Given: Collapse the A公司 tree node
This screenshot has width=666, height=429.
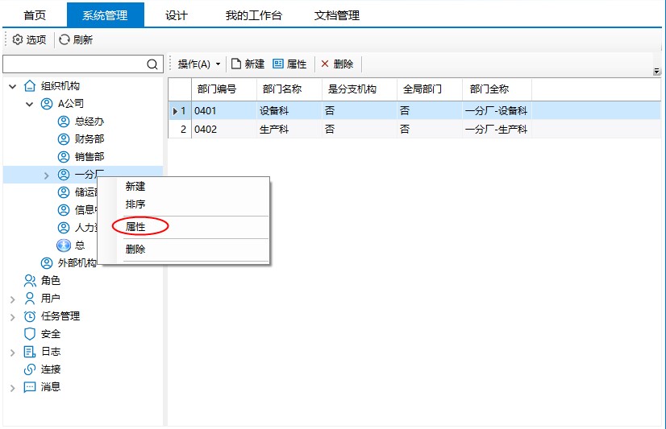Looking at the screenshot, I should tap(29, 104).
